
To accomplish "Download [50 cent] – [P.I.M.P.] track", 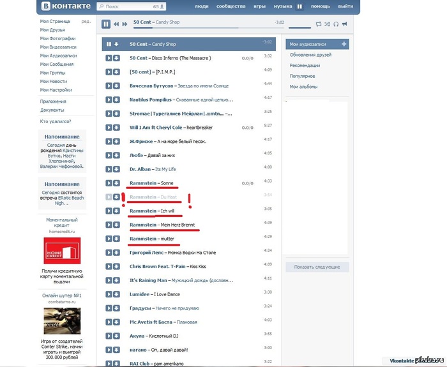I will pos(116,71).
